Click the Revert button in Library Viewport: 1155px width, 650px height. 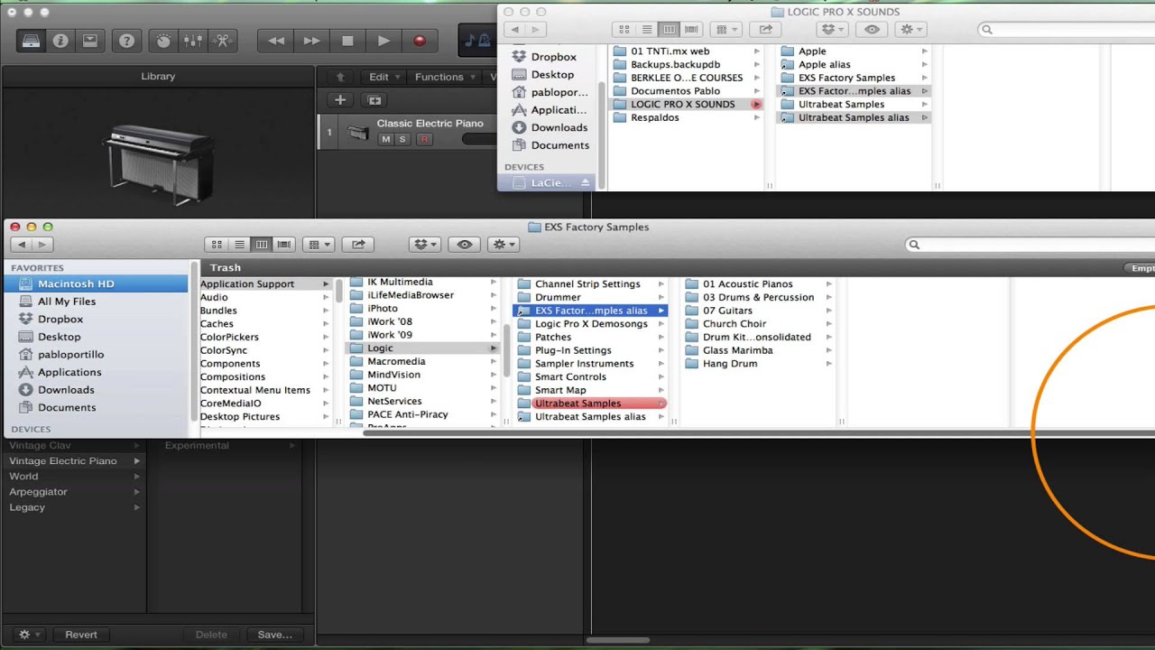coord(81,635)
